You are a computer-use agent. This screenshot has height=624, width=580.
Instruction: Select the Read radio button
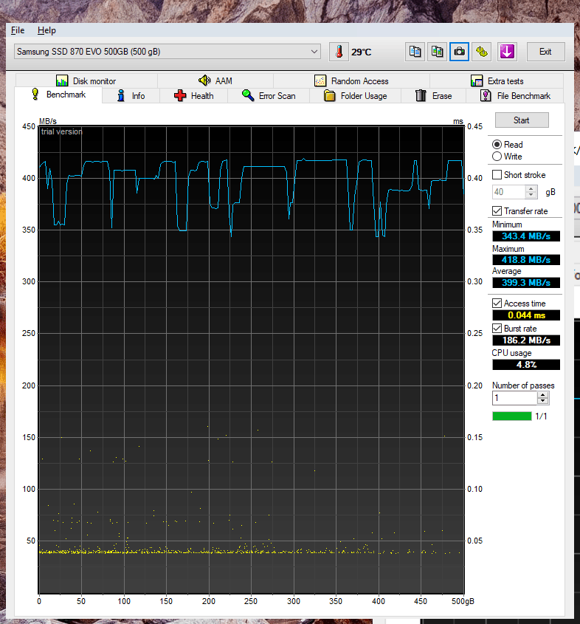pyautogui.click(x=497, y=145)
